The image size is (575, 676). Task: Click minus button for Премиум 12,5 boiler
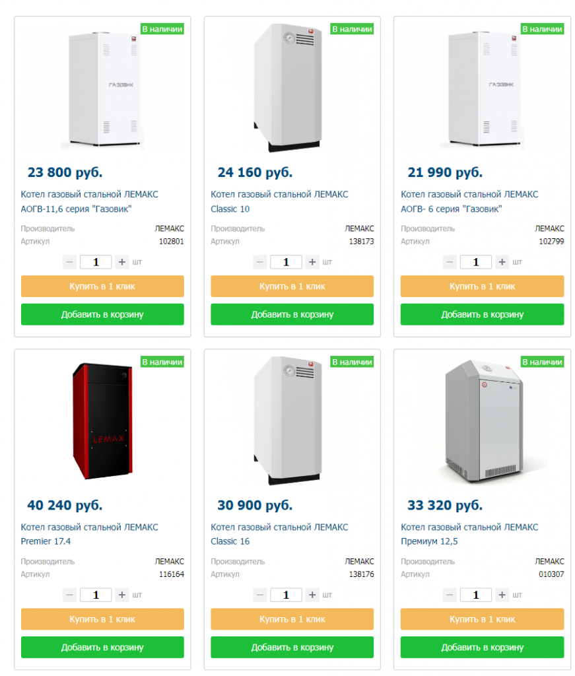click(x=450, y=595)
